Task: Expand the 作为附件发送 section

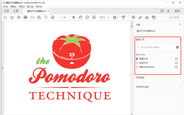Action: 158,87
